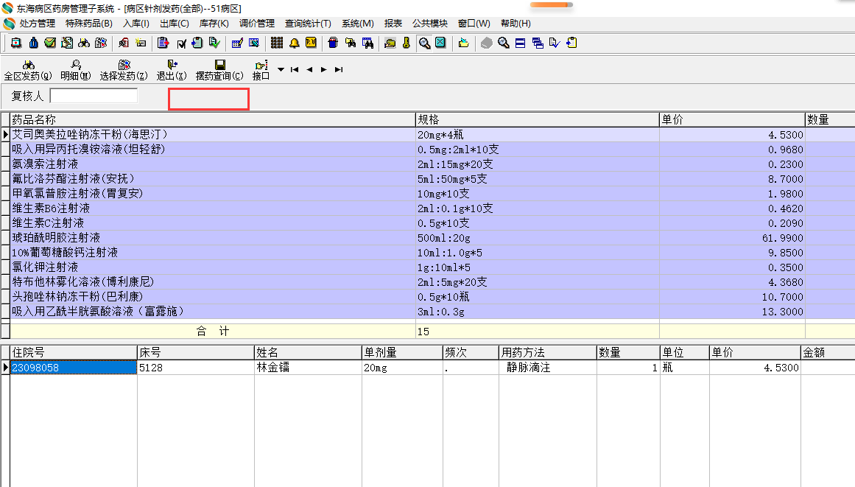Expand the dropdown arrow beside 接口
855x487 pixels.
pyautogui.click(x=281, y=70)
